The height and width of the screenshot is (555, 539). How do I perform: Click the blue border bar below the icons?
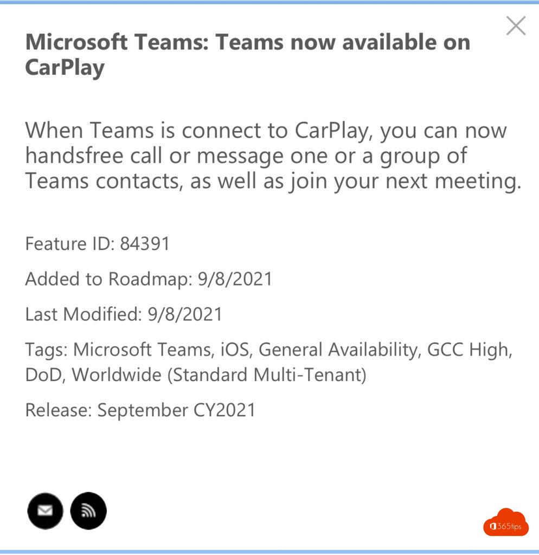pyautogui.click(x=269, y=551)
